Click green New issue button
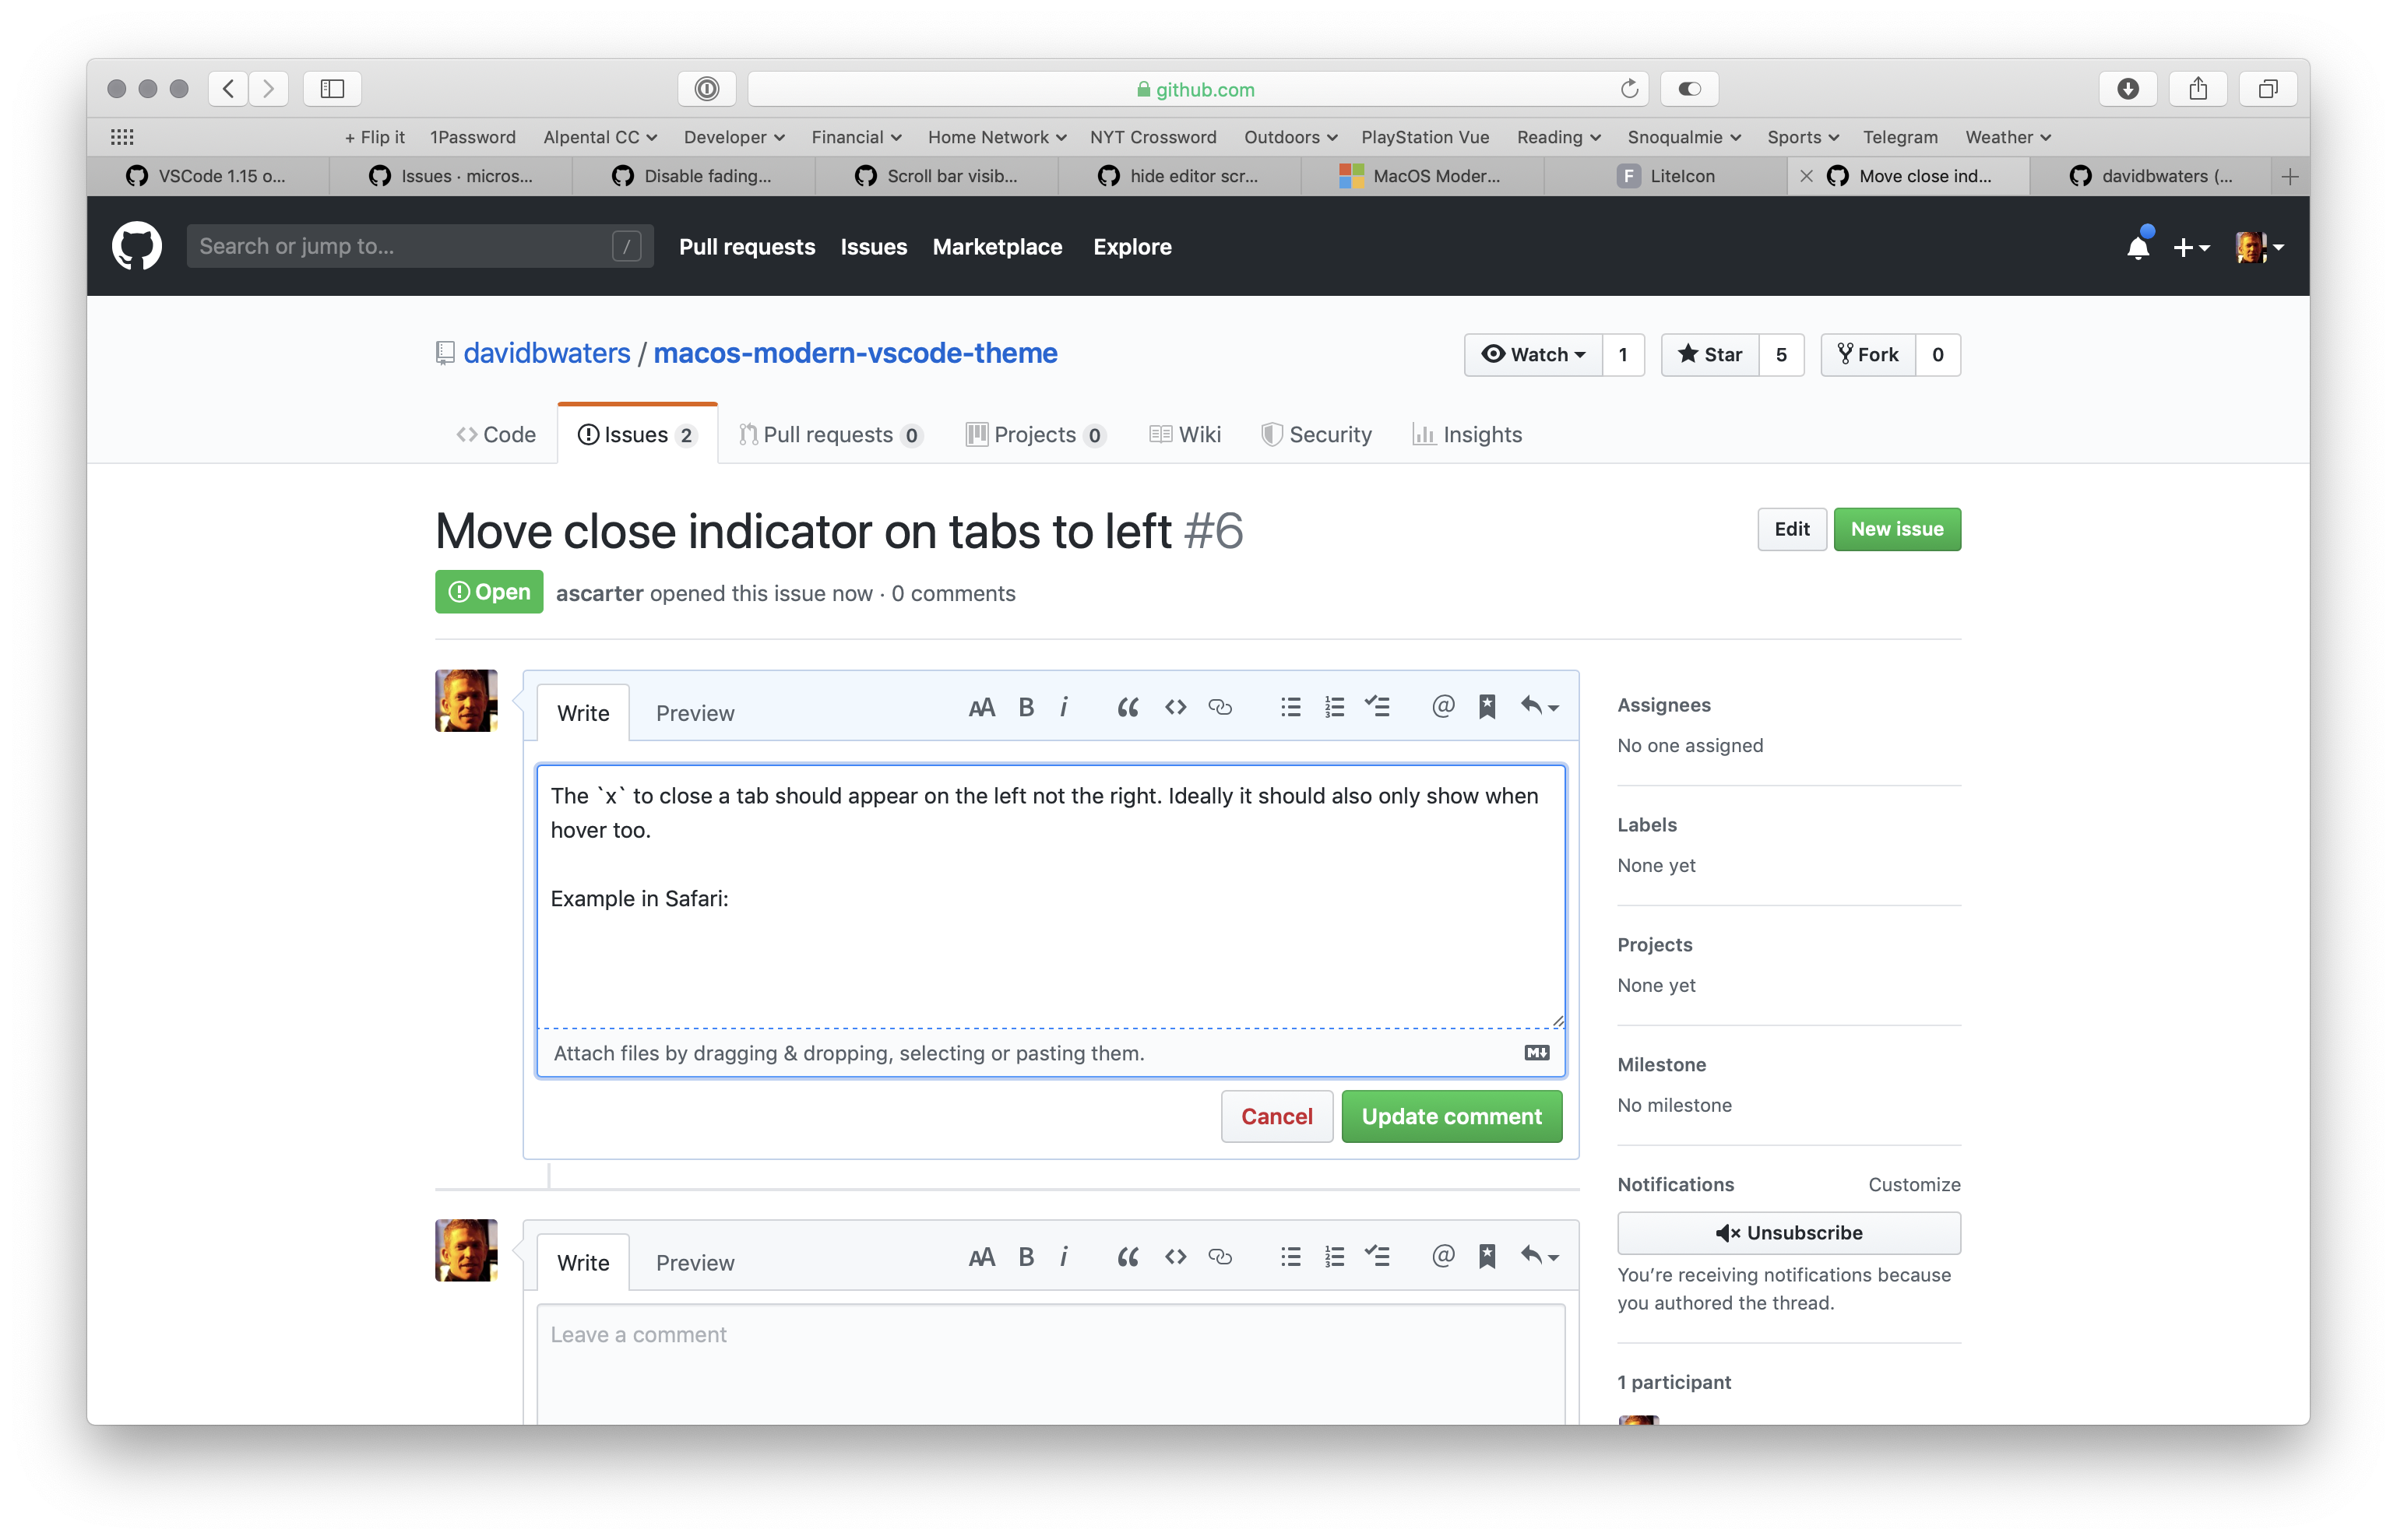Image resolution: width=2397 pixels, height=1540 pixels. pyautogui.click(x=1896, y=529)
